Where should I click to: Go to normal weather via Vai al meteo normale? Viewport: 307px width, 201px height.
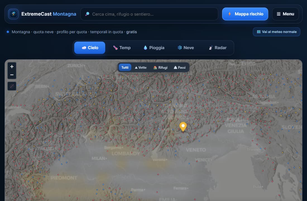click(x=277, y=32)
